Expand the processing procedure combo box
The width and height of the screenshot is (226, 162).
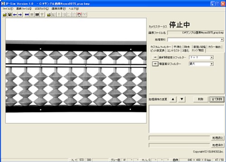tap(222, 40)
